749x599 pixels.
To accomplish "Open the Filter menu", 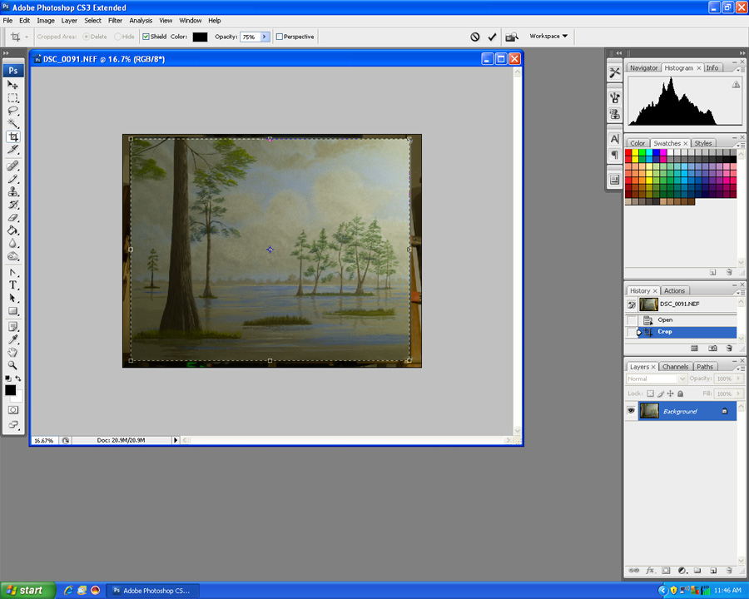I will point(115,21).
